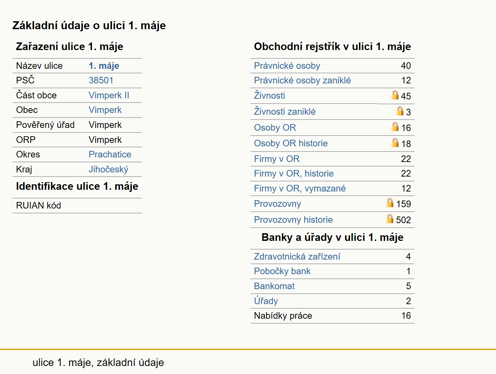
Task: Click the lock icon next to Živnosti zaniklé
Action: pyautogui.click(x=400, y=111)
